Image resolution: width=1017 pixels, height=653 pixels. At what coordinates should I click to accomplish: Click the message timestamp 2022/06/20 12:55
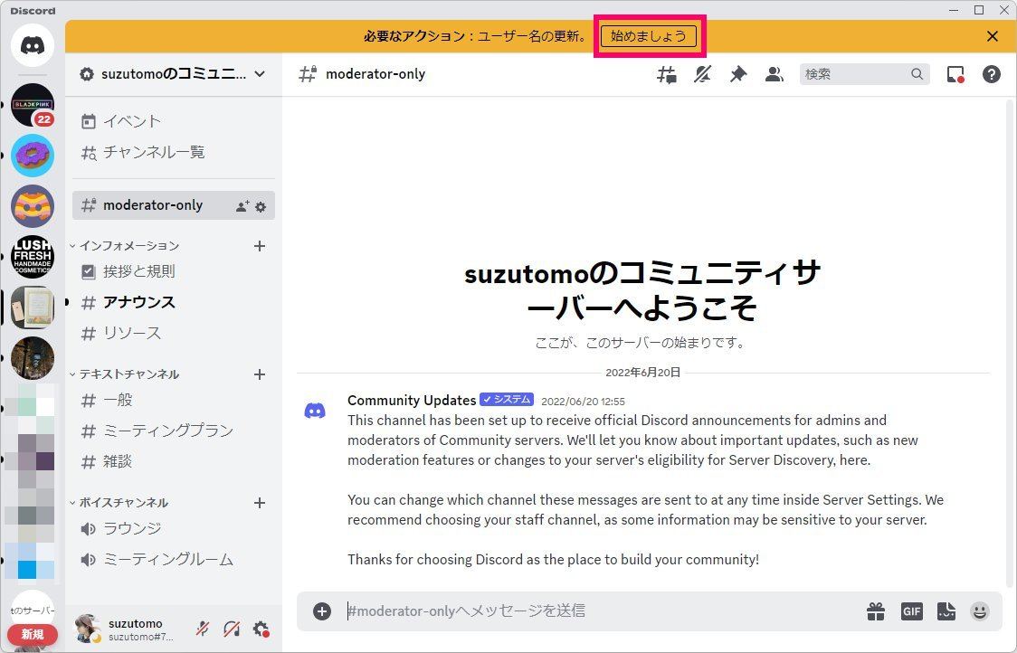click(x=583, y=402)
